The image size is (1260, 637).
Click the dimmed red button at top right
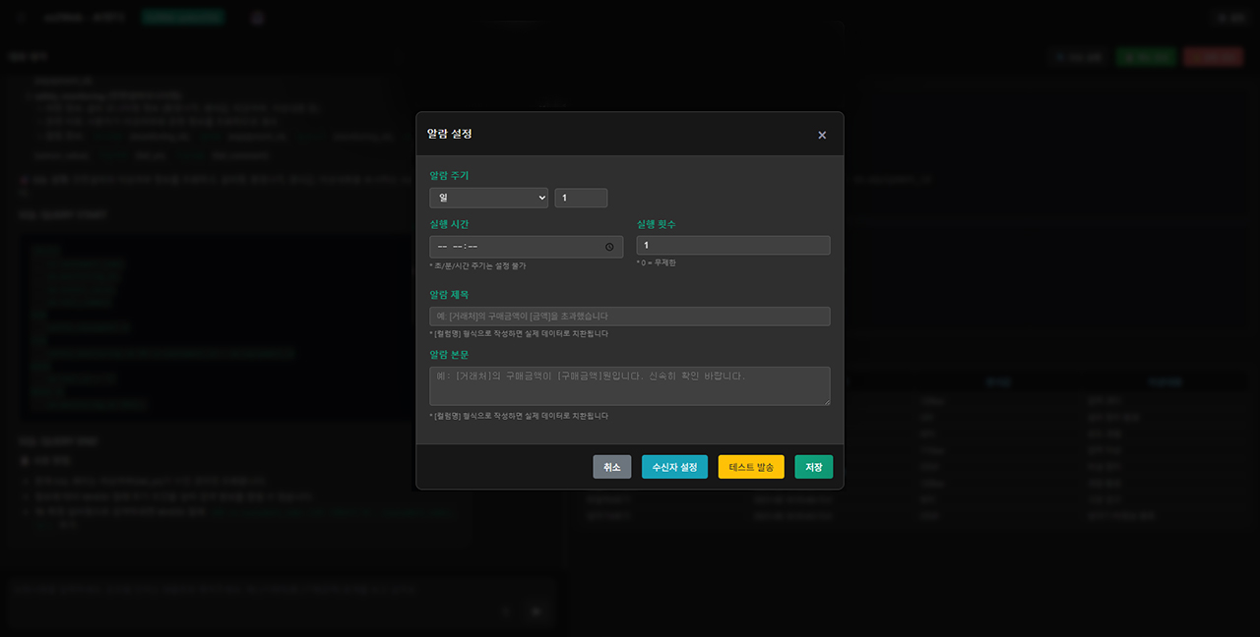pos(1214,57)
